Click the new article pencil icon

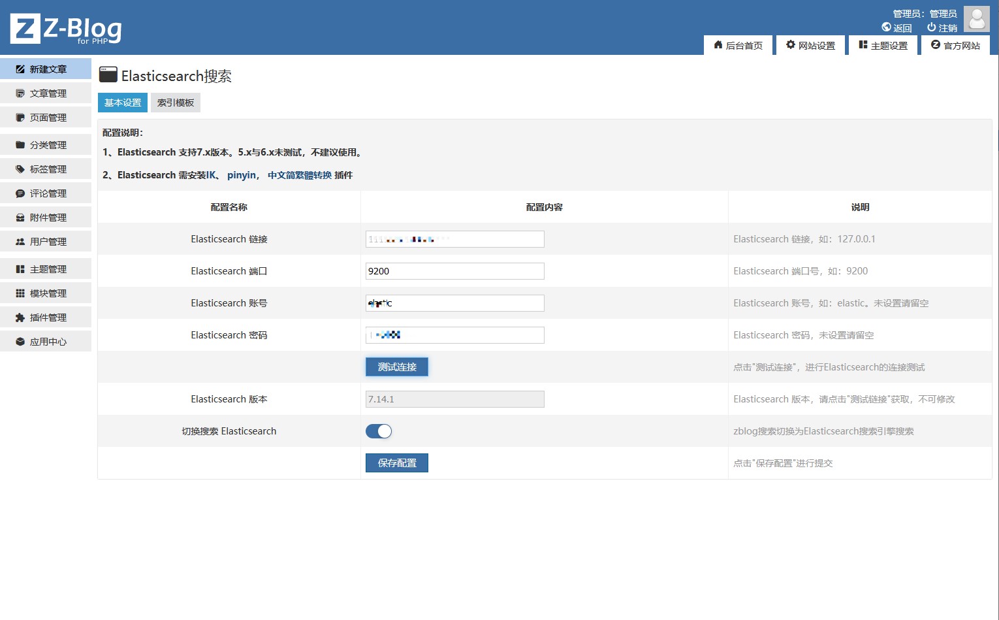point(20,69)
